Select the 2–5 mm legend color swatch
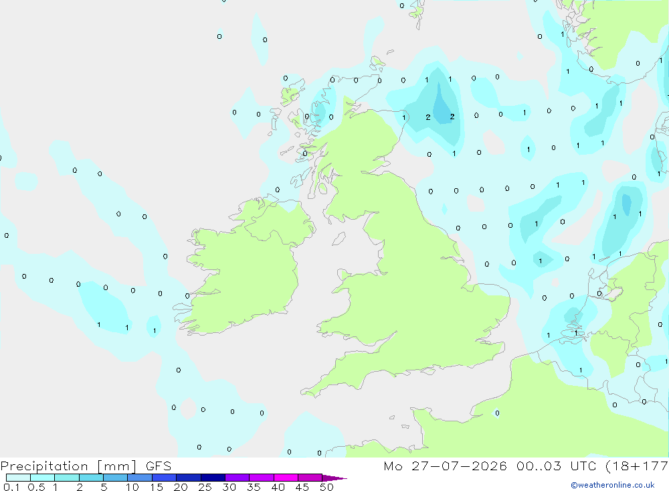669x491 pixels. pyautogui.click(x=91, y=478)
